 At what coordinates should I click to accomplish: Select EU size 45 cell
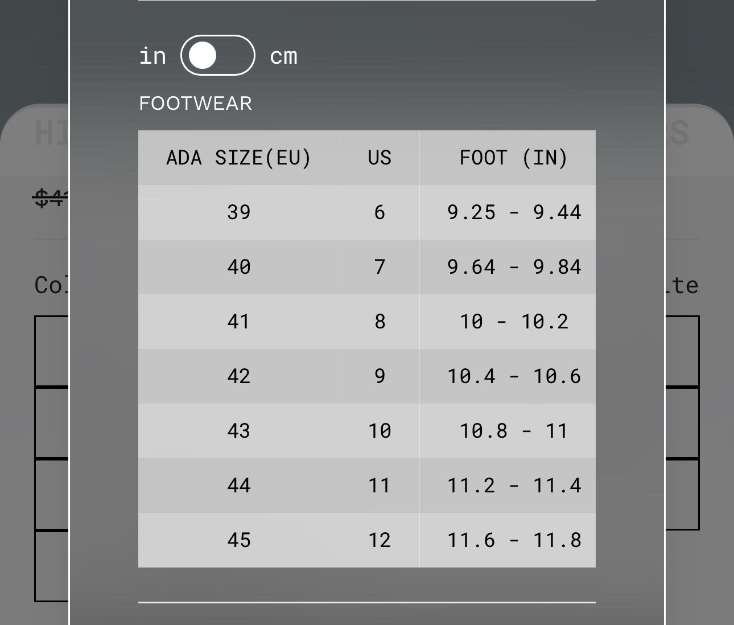tap(239, 540)
